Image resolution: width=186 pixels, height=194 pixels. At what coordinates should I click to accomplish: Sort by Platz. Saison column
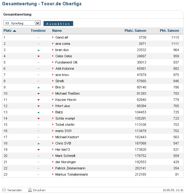tap(135, 31)
